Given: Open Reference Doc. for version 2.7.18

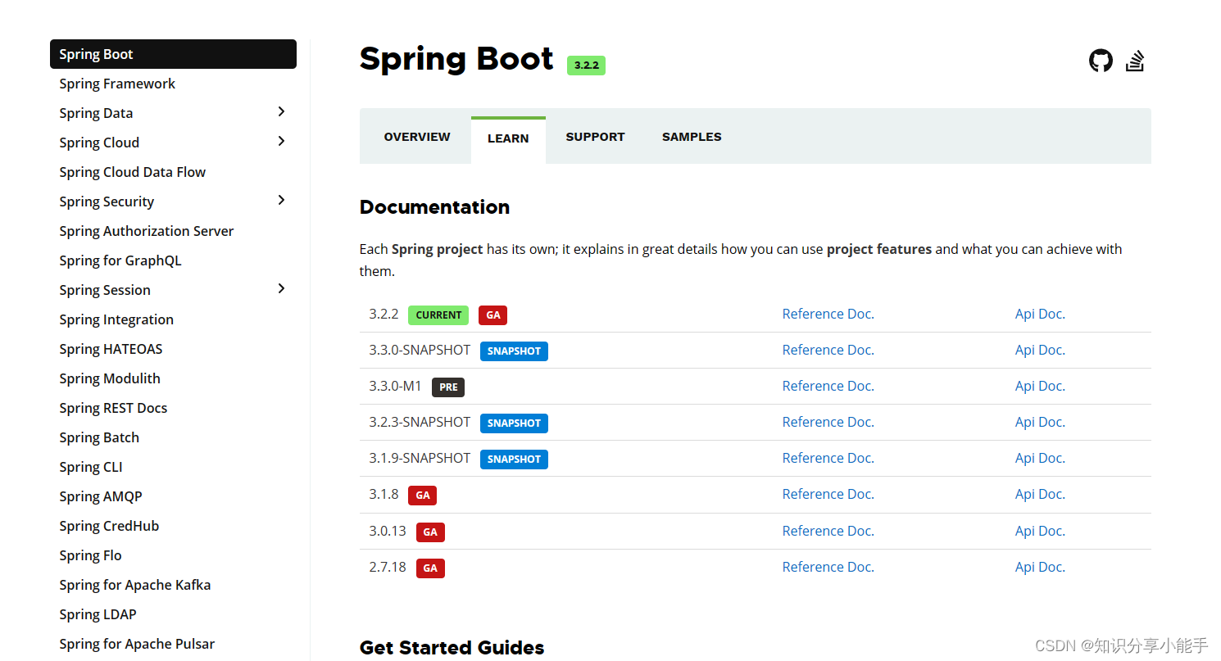Looking at the screenshot, I should (x=828, y=567).
